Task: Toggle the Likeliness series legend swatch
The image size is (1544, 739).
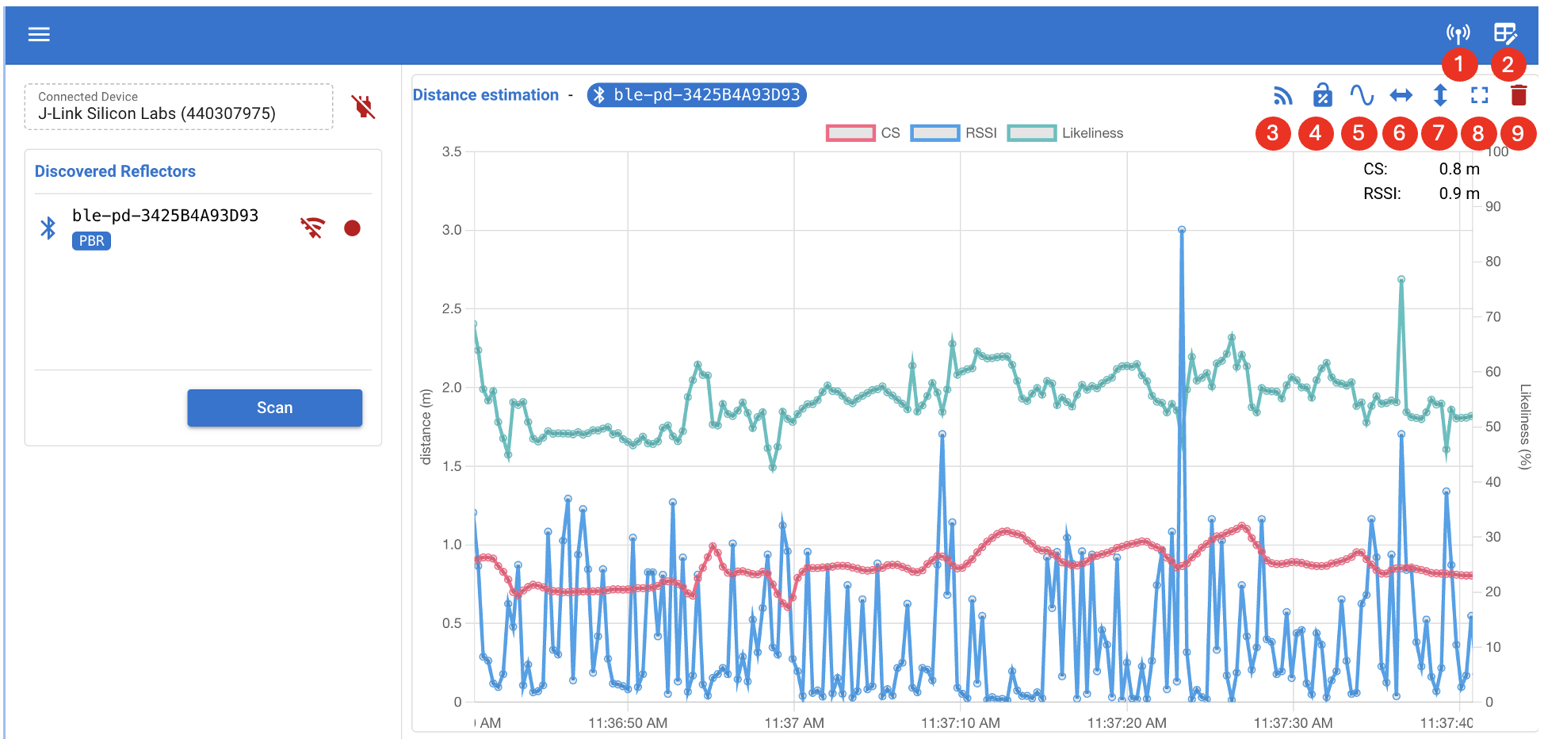Action: [x=1032, y=133]
